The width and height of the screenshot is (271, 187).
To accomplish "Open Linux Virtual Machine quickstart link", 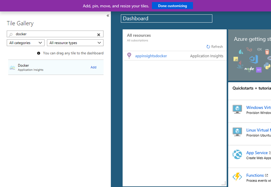I will [259, 130].
